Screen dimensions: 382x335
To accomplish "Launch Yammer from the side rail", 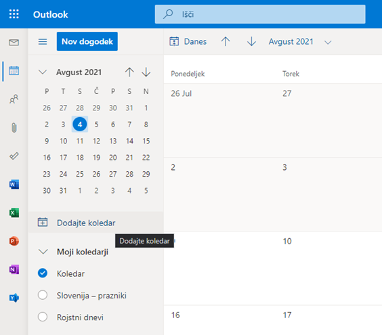I will 14,298.
